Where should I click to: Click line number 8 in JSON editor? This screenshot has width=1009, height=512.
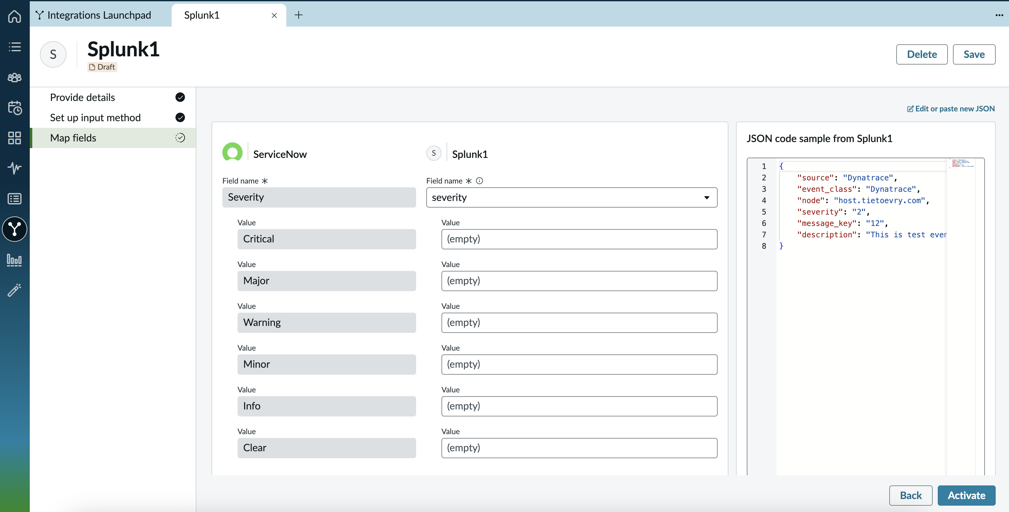[x=764, y=246]
